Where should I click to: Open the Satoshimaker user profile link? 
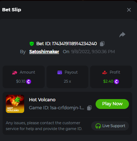coord(44,52)
